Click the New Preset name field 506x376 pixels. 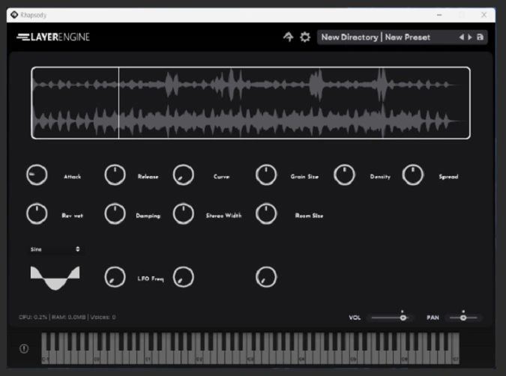click(407, 37)
